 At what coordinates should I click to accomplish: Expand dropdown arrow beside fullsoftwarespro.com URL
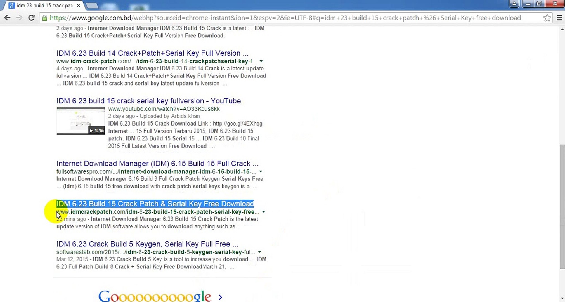[x=260, y=171]
